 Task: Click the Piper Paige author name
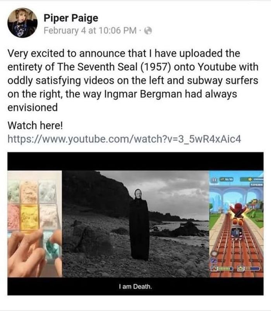pyautogui.click(x=71, y=18)
